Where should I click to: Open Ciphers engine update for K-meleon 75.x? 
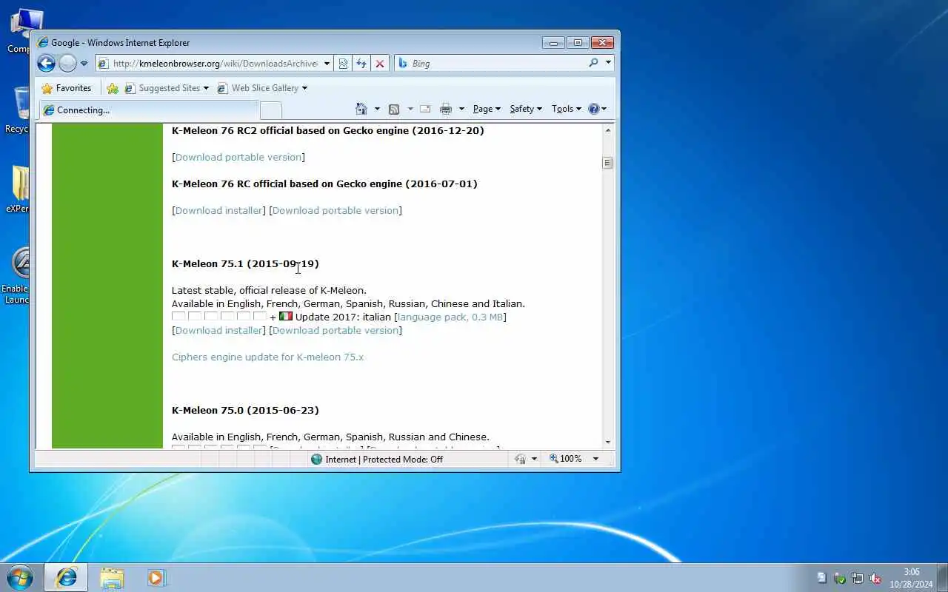coord(267,357)
